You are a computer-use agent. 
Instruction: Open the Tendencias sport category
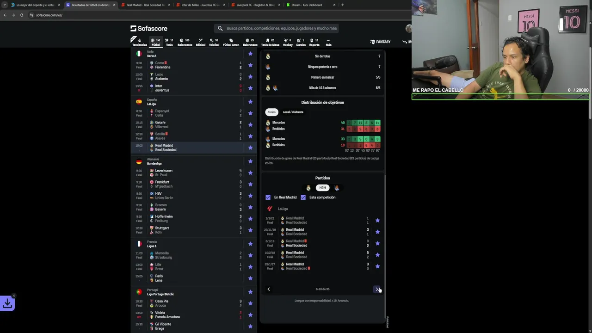pos(139,42)
